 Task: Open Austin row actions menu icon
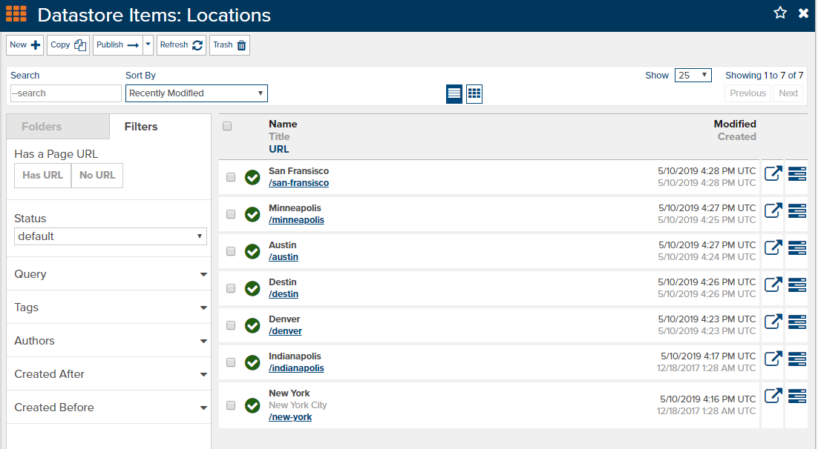point(797,247)
